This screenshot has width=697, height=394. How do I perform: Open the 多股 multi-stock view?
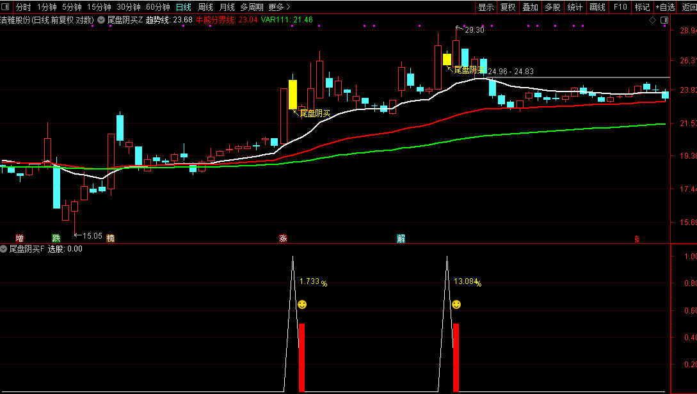(x=552, y=7)
